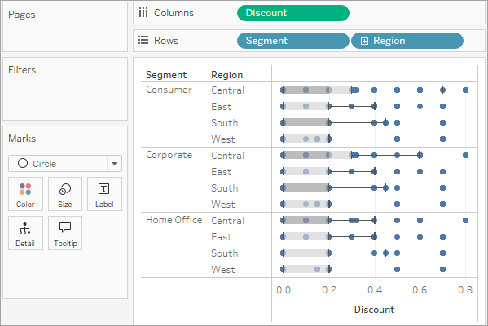Select 0.7 circle in Consumer West row
This screenshot has height=326, width=488.
[442, 139]
